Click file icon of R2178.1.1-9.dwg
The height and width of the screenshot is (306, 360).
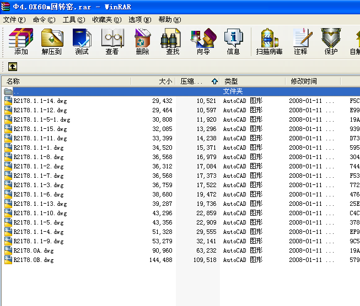8,241
